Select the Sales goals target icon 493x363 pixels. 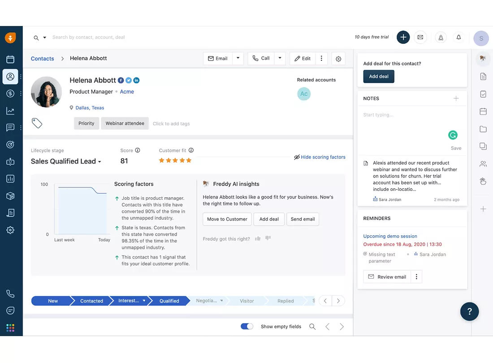point(11,144)
